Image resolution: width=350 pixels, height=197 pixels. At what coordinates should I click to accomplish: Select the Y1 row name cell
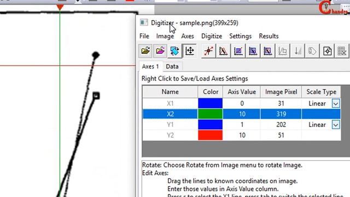170,125
